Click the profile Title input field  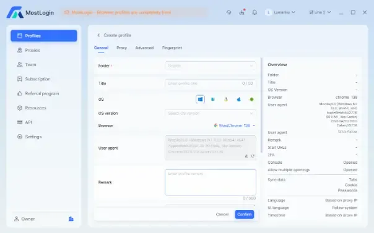pyautogui.click(x=211, y=83)
